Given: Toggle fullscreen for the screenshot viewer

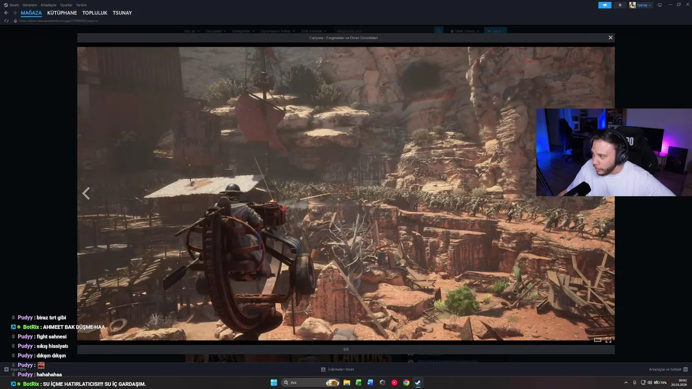Looking at the screenshot, I should click(608, 340).
